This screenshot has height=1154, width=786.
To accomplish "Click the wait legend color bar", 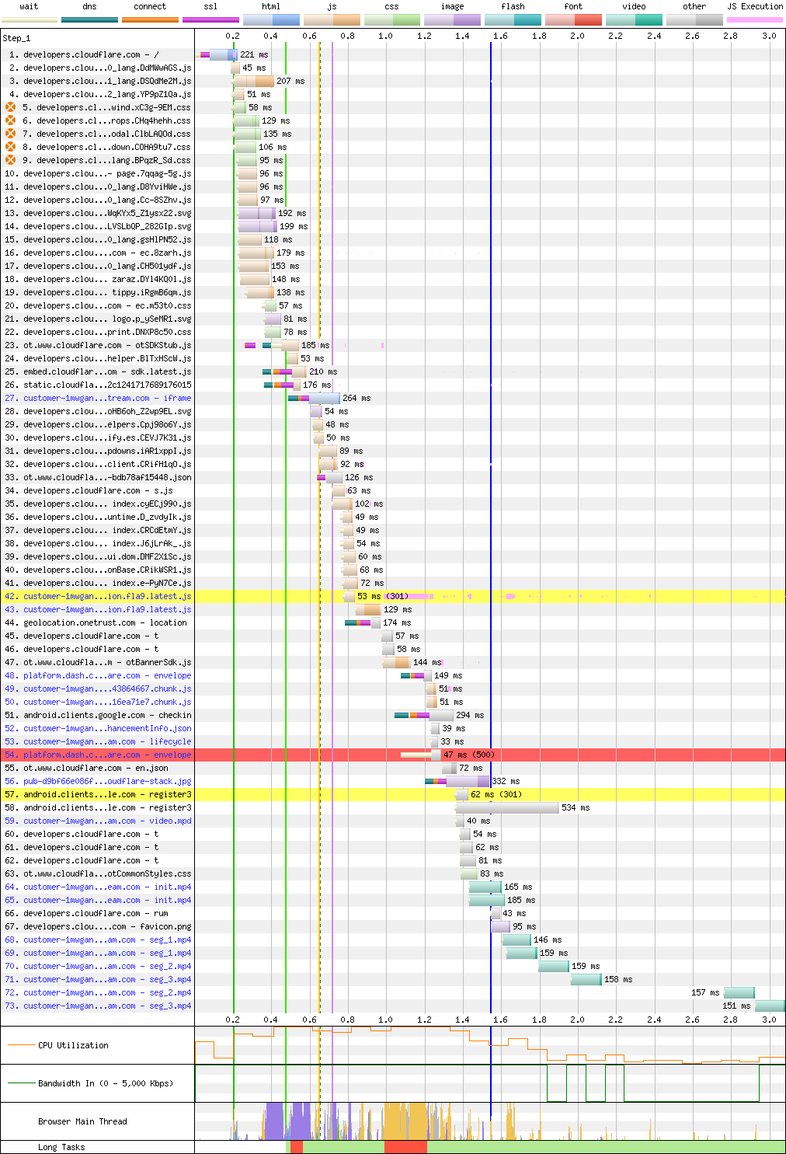I will pyautogui.click(x=29, y=19).
